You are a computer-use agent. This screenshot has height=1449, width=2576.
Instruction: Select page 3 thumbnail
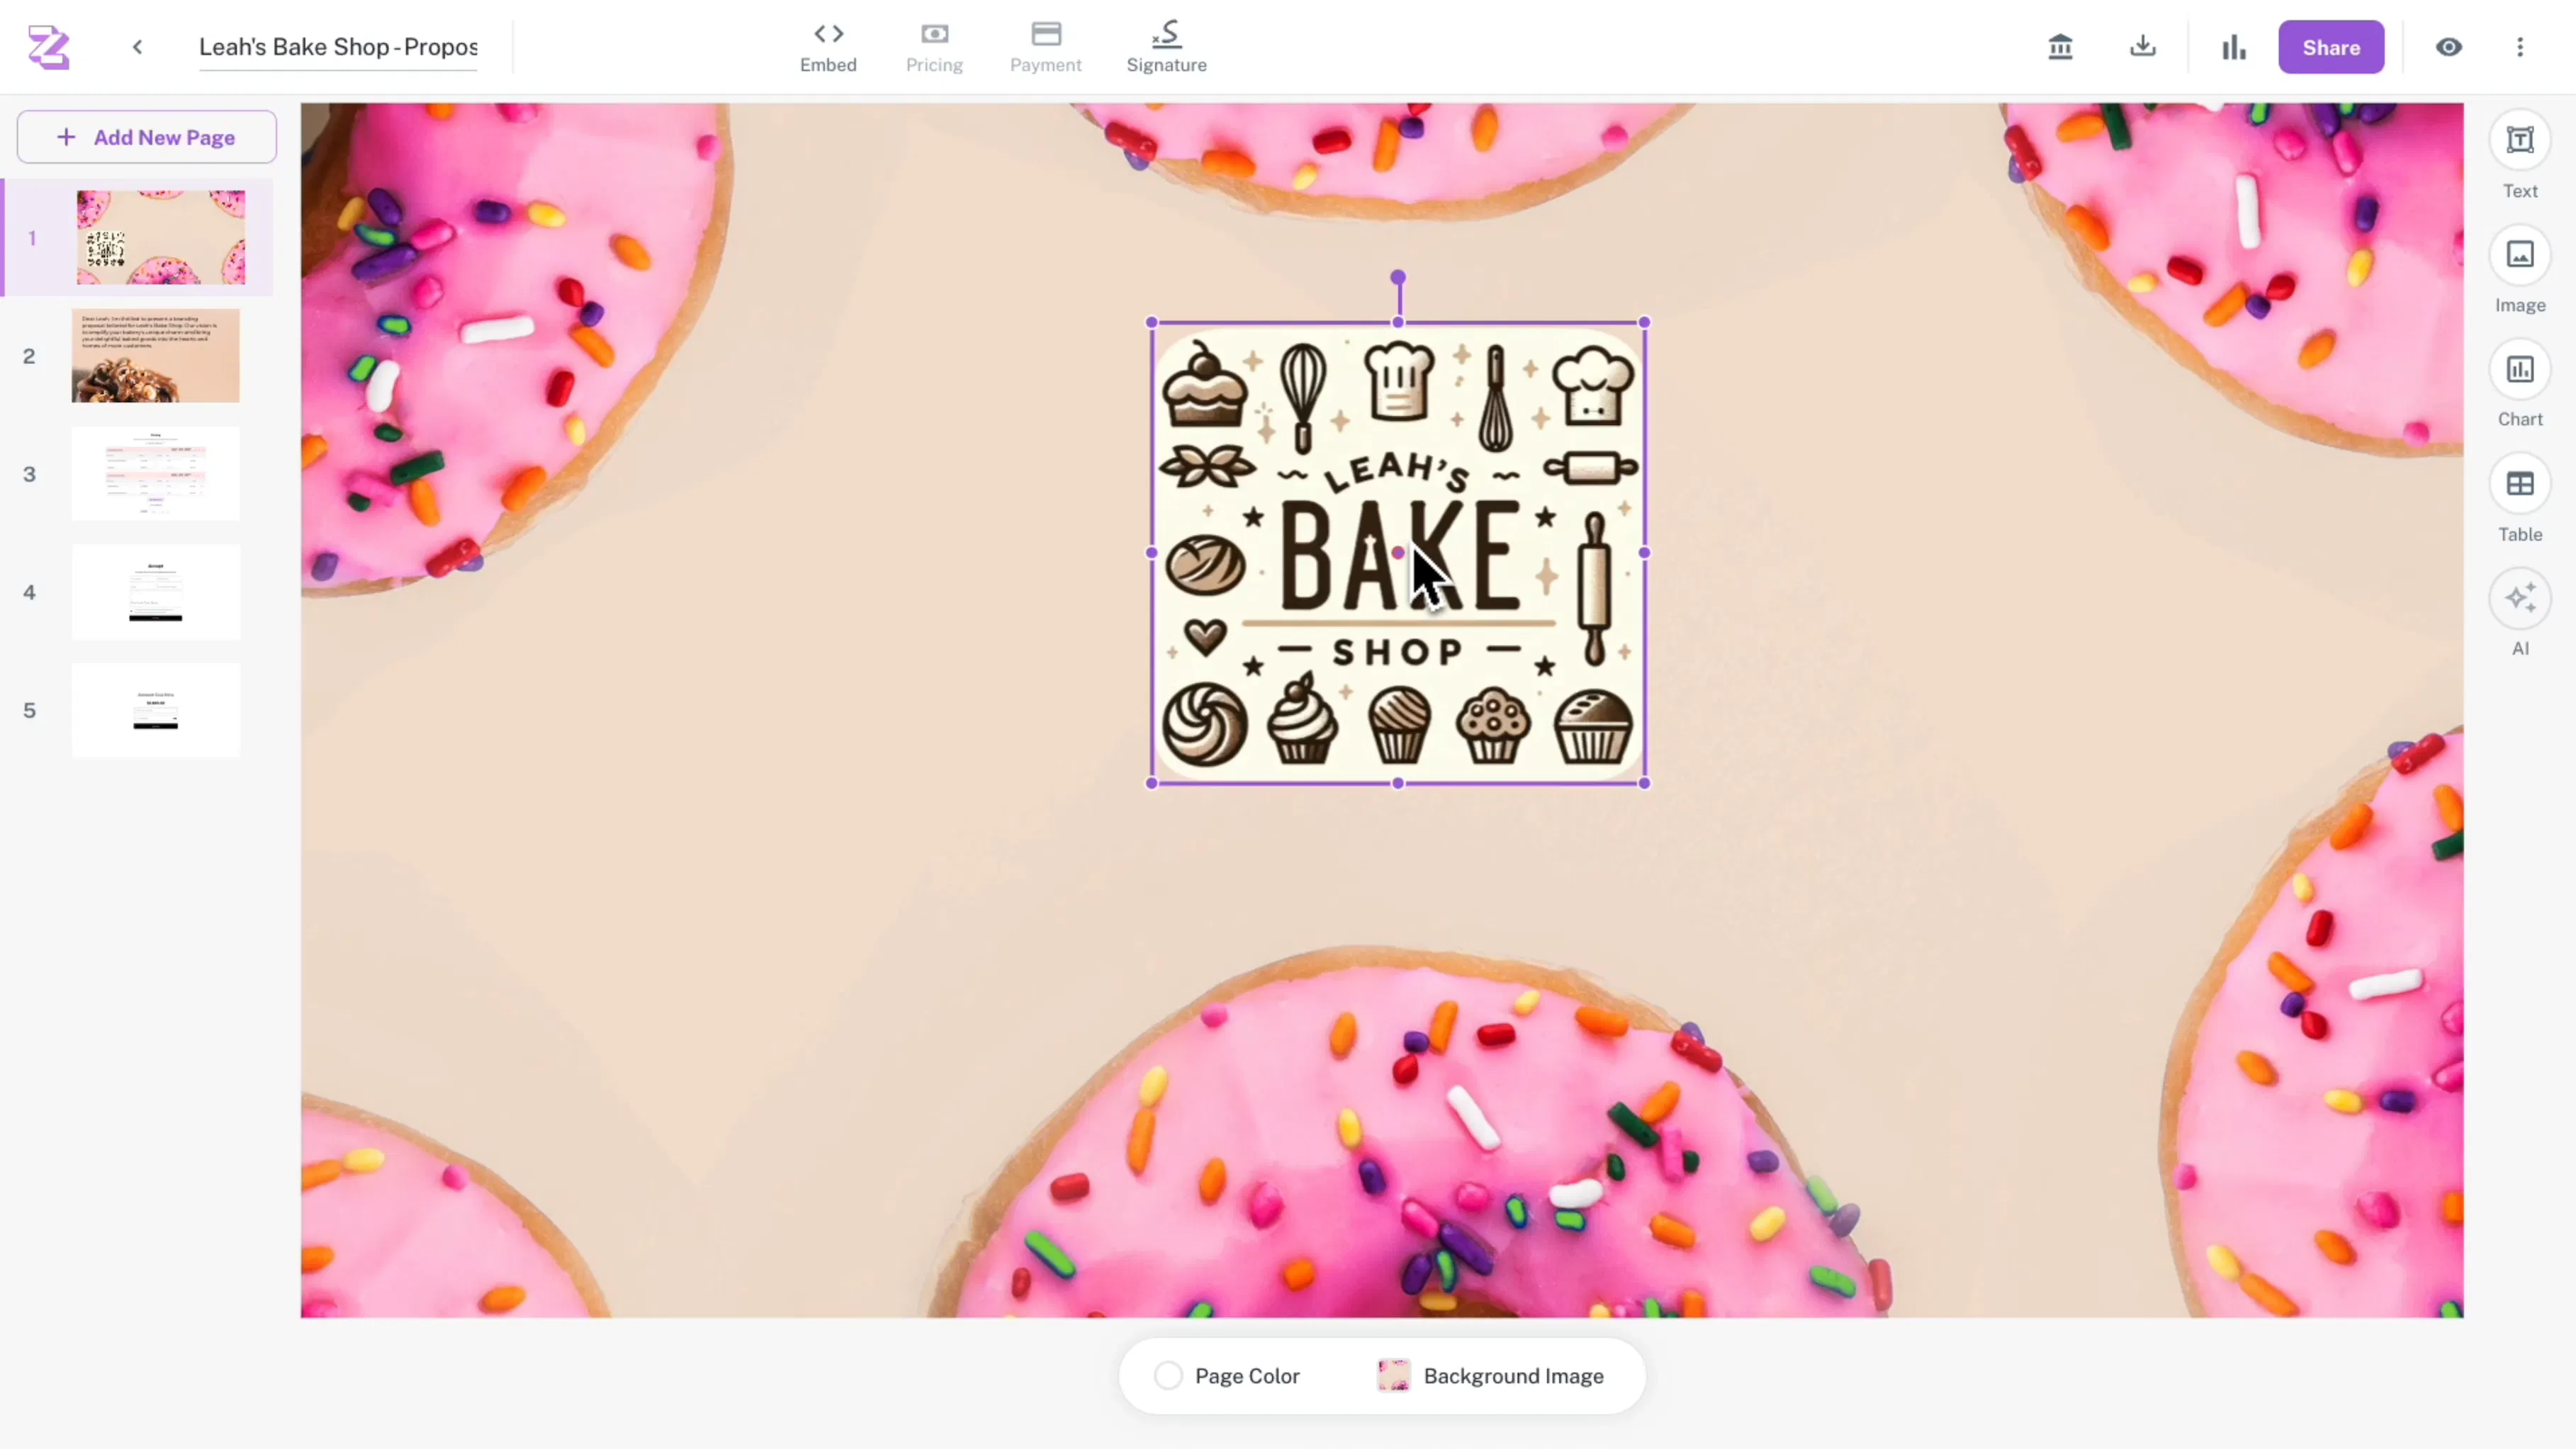pyautogui.click(x=155, y=473)
